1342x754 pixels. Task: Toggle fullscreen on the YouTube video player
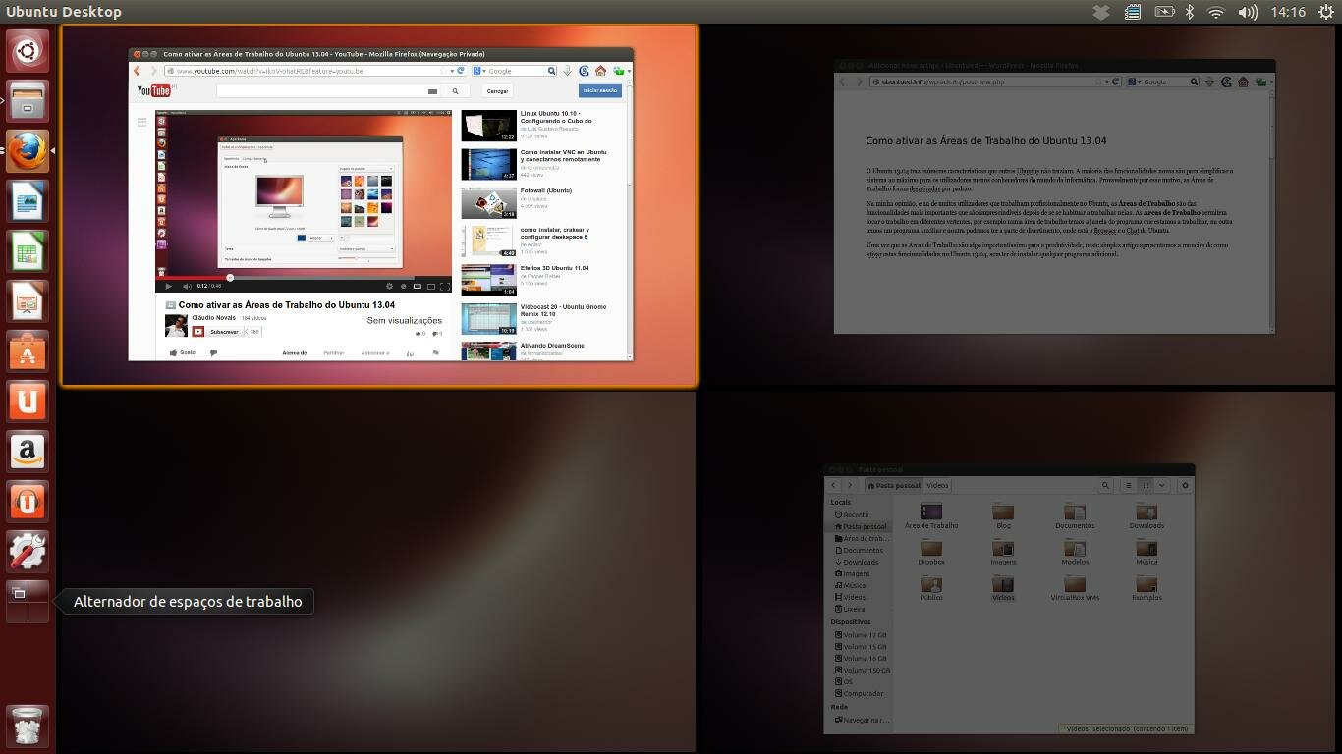tap(444, 287)
